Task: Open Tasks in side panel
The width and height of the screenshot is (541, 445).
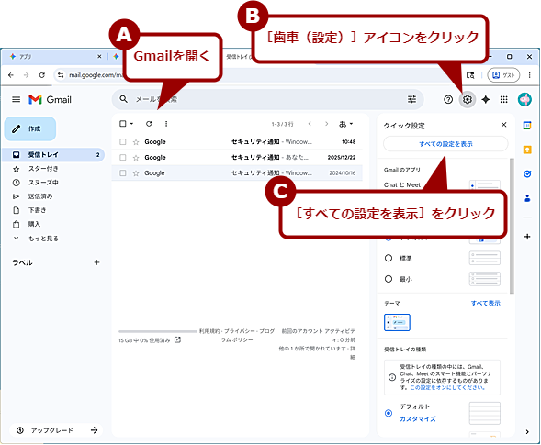Action: pos(527,173)
